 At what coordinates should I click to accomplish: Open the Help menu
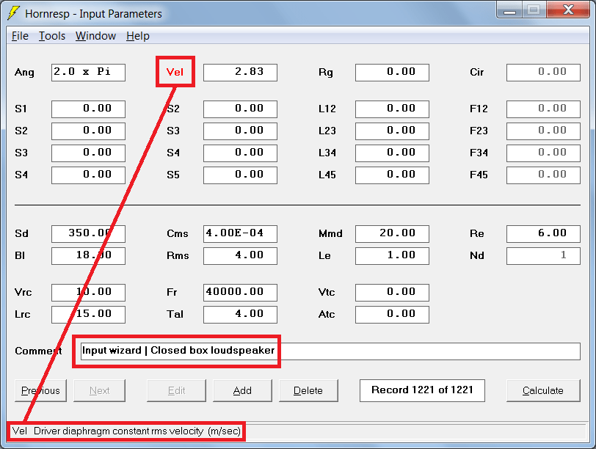point(137,36)
